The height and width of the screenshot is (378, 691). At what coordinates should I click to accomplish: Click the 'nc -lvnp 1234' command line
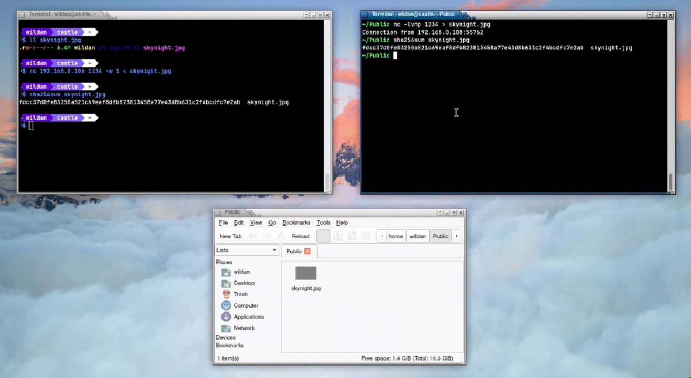click(441, 25)
